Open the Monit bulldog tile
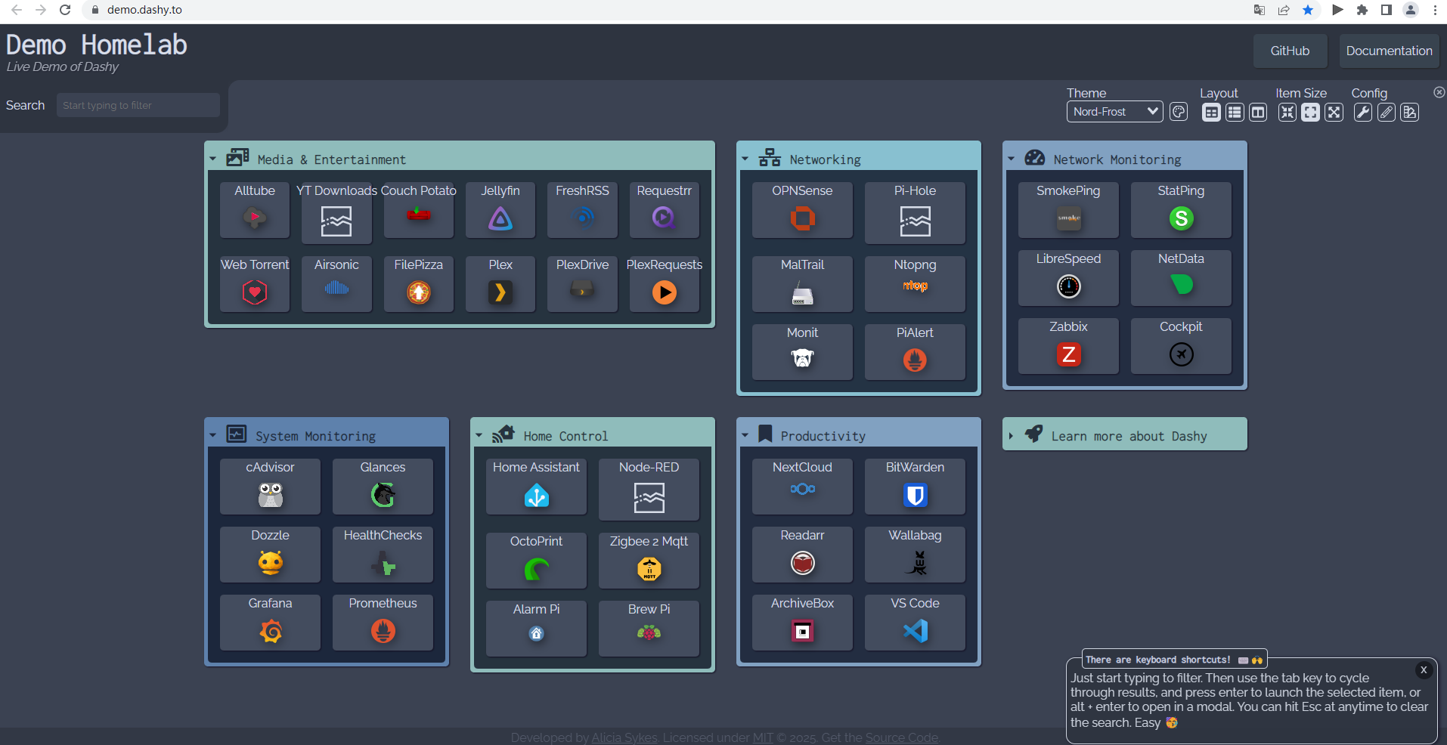 [802, 351]
